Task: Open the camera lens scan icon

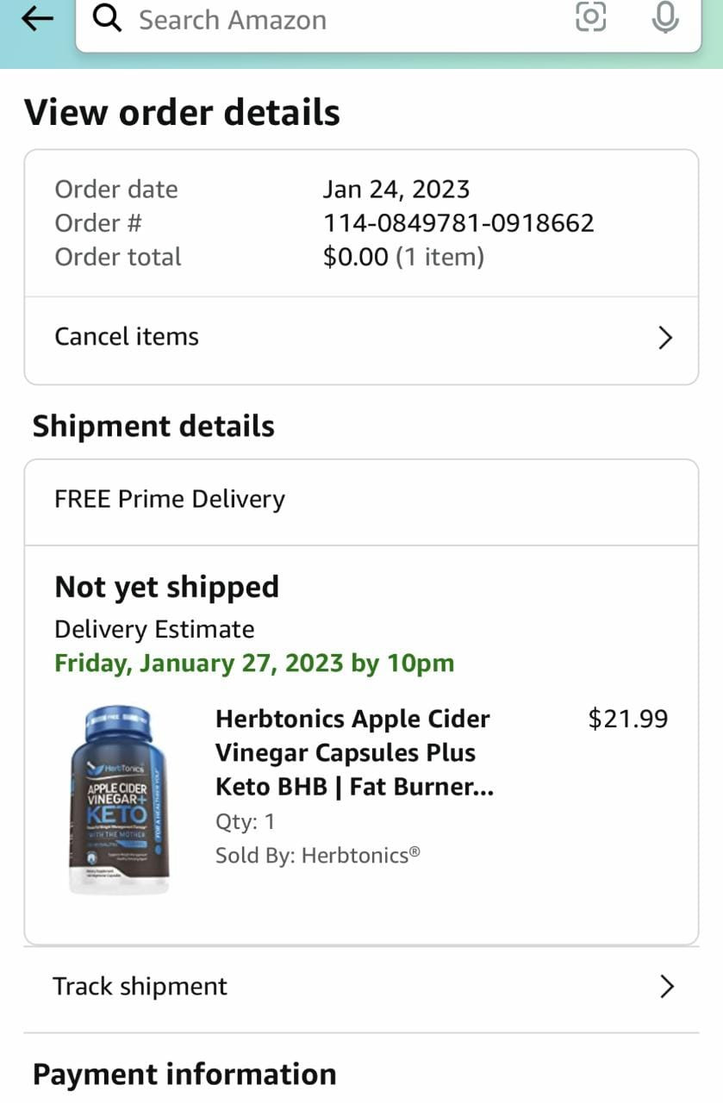Action: [590, 17]
